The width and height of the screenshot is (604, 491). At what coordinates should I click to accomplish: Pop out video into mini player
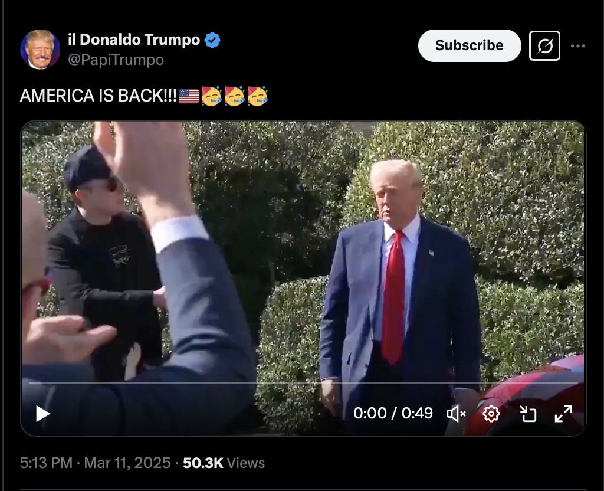tap(528, 414)
